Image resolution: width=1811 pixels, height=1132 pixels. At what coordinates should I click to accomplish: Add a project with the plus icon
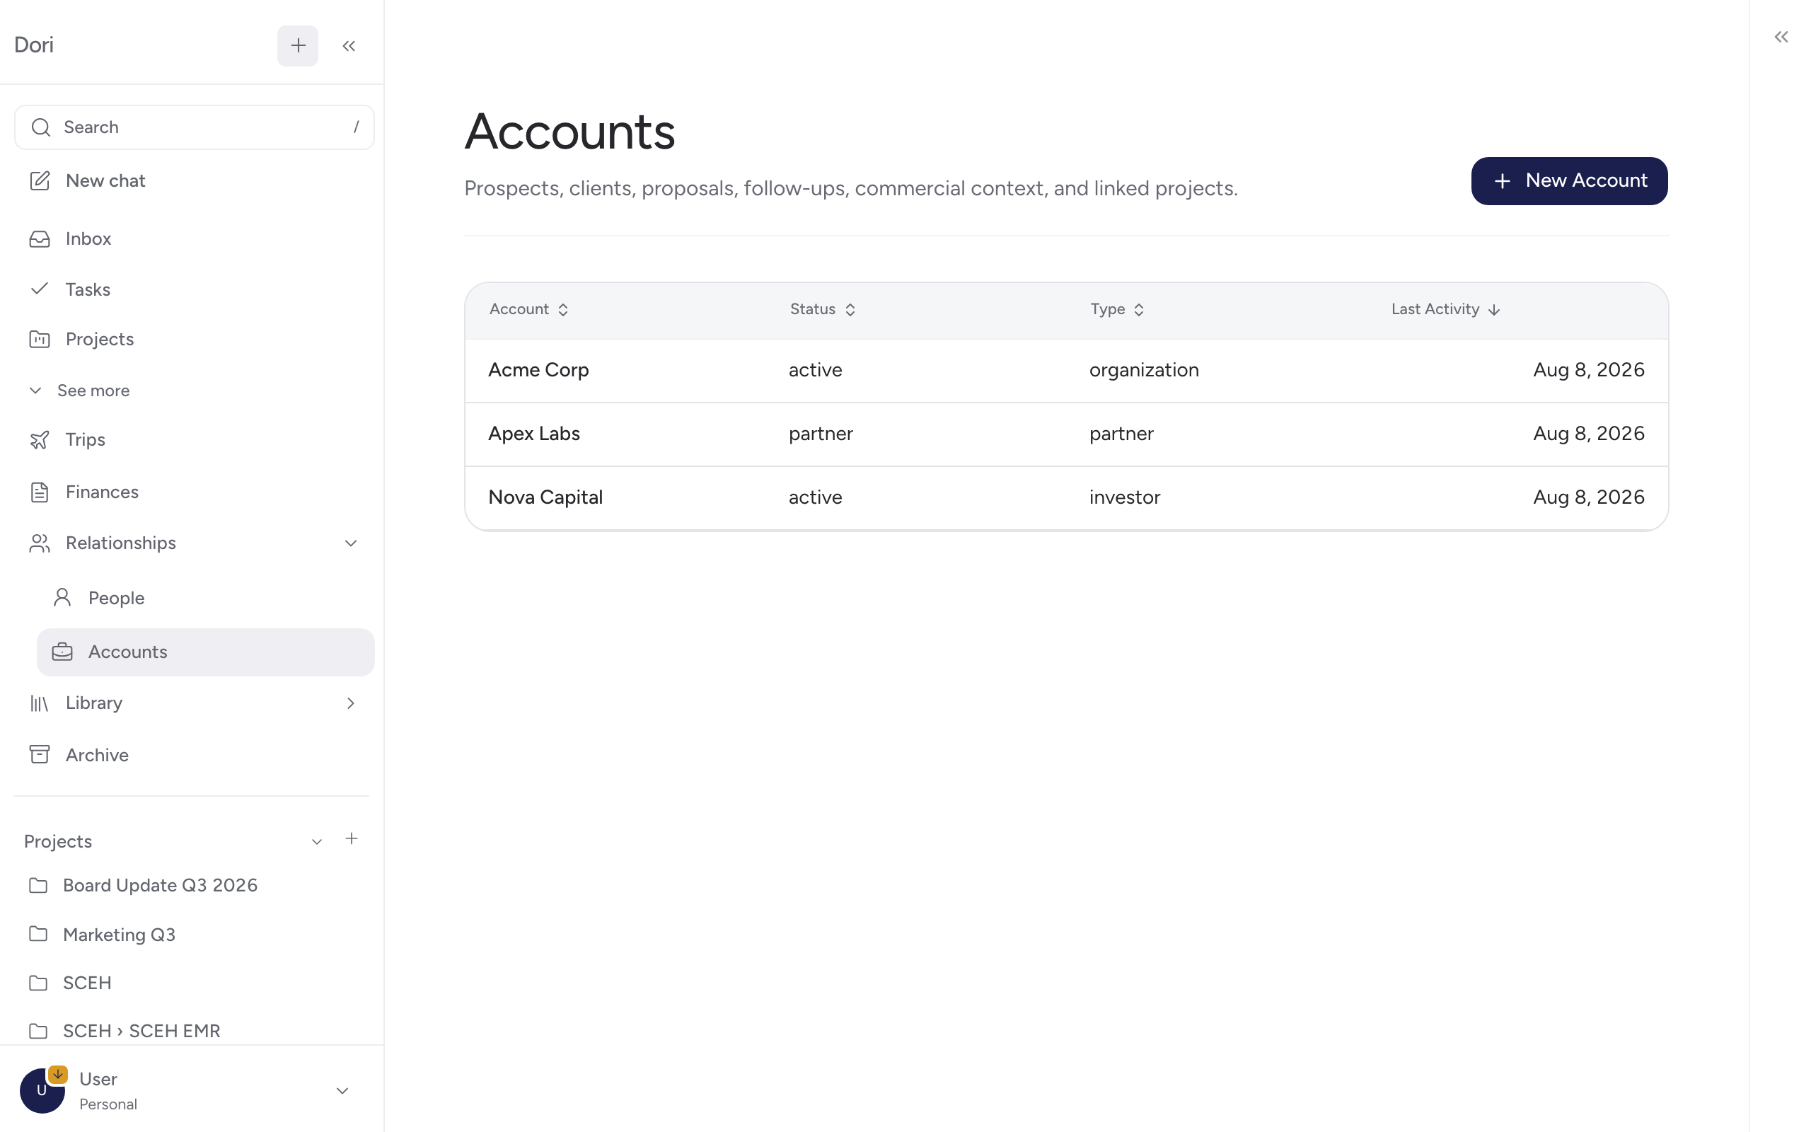[352, 838]
